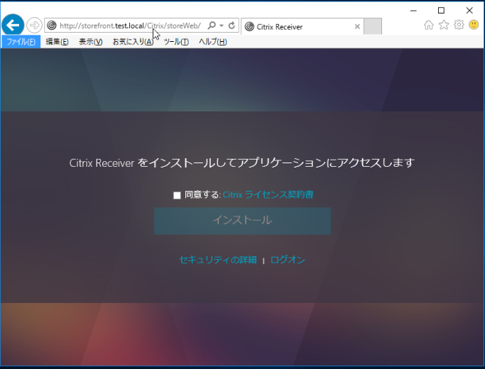Open the ファイル(F) menu
The width and height of the screenshot is (485, 369).
tap(21, 41)
